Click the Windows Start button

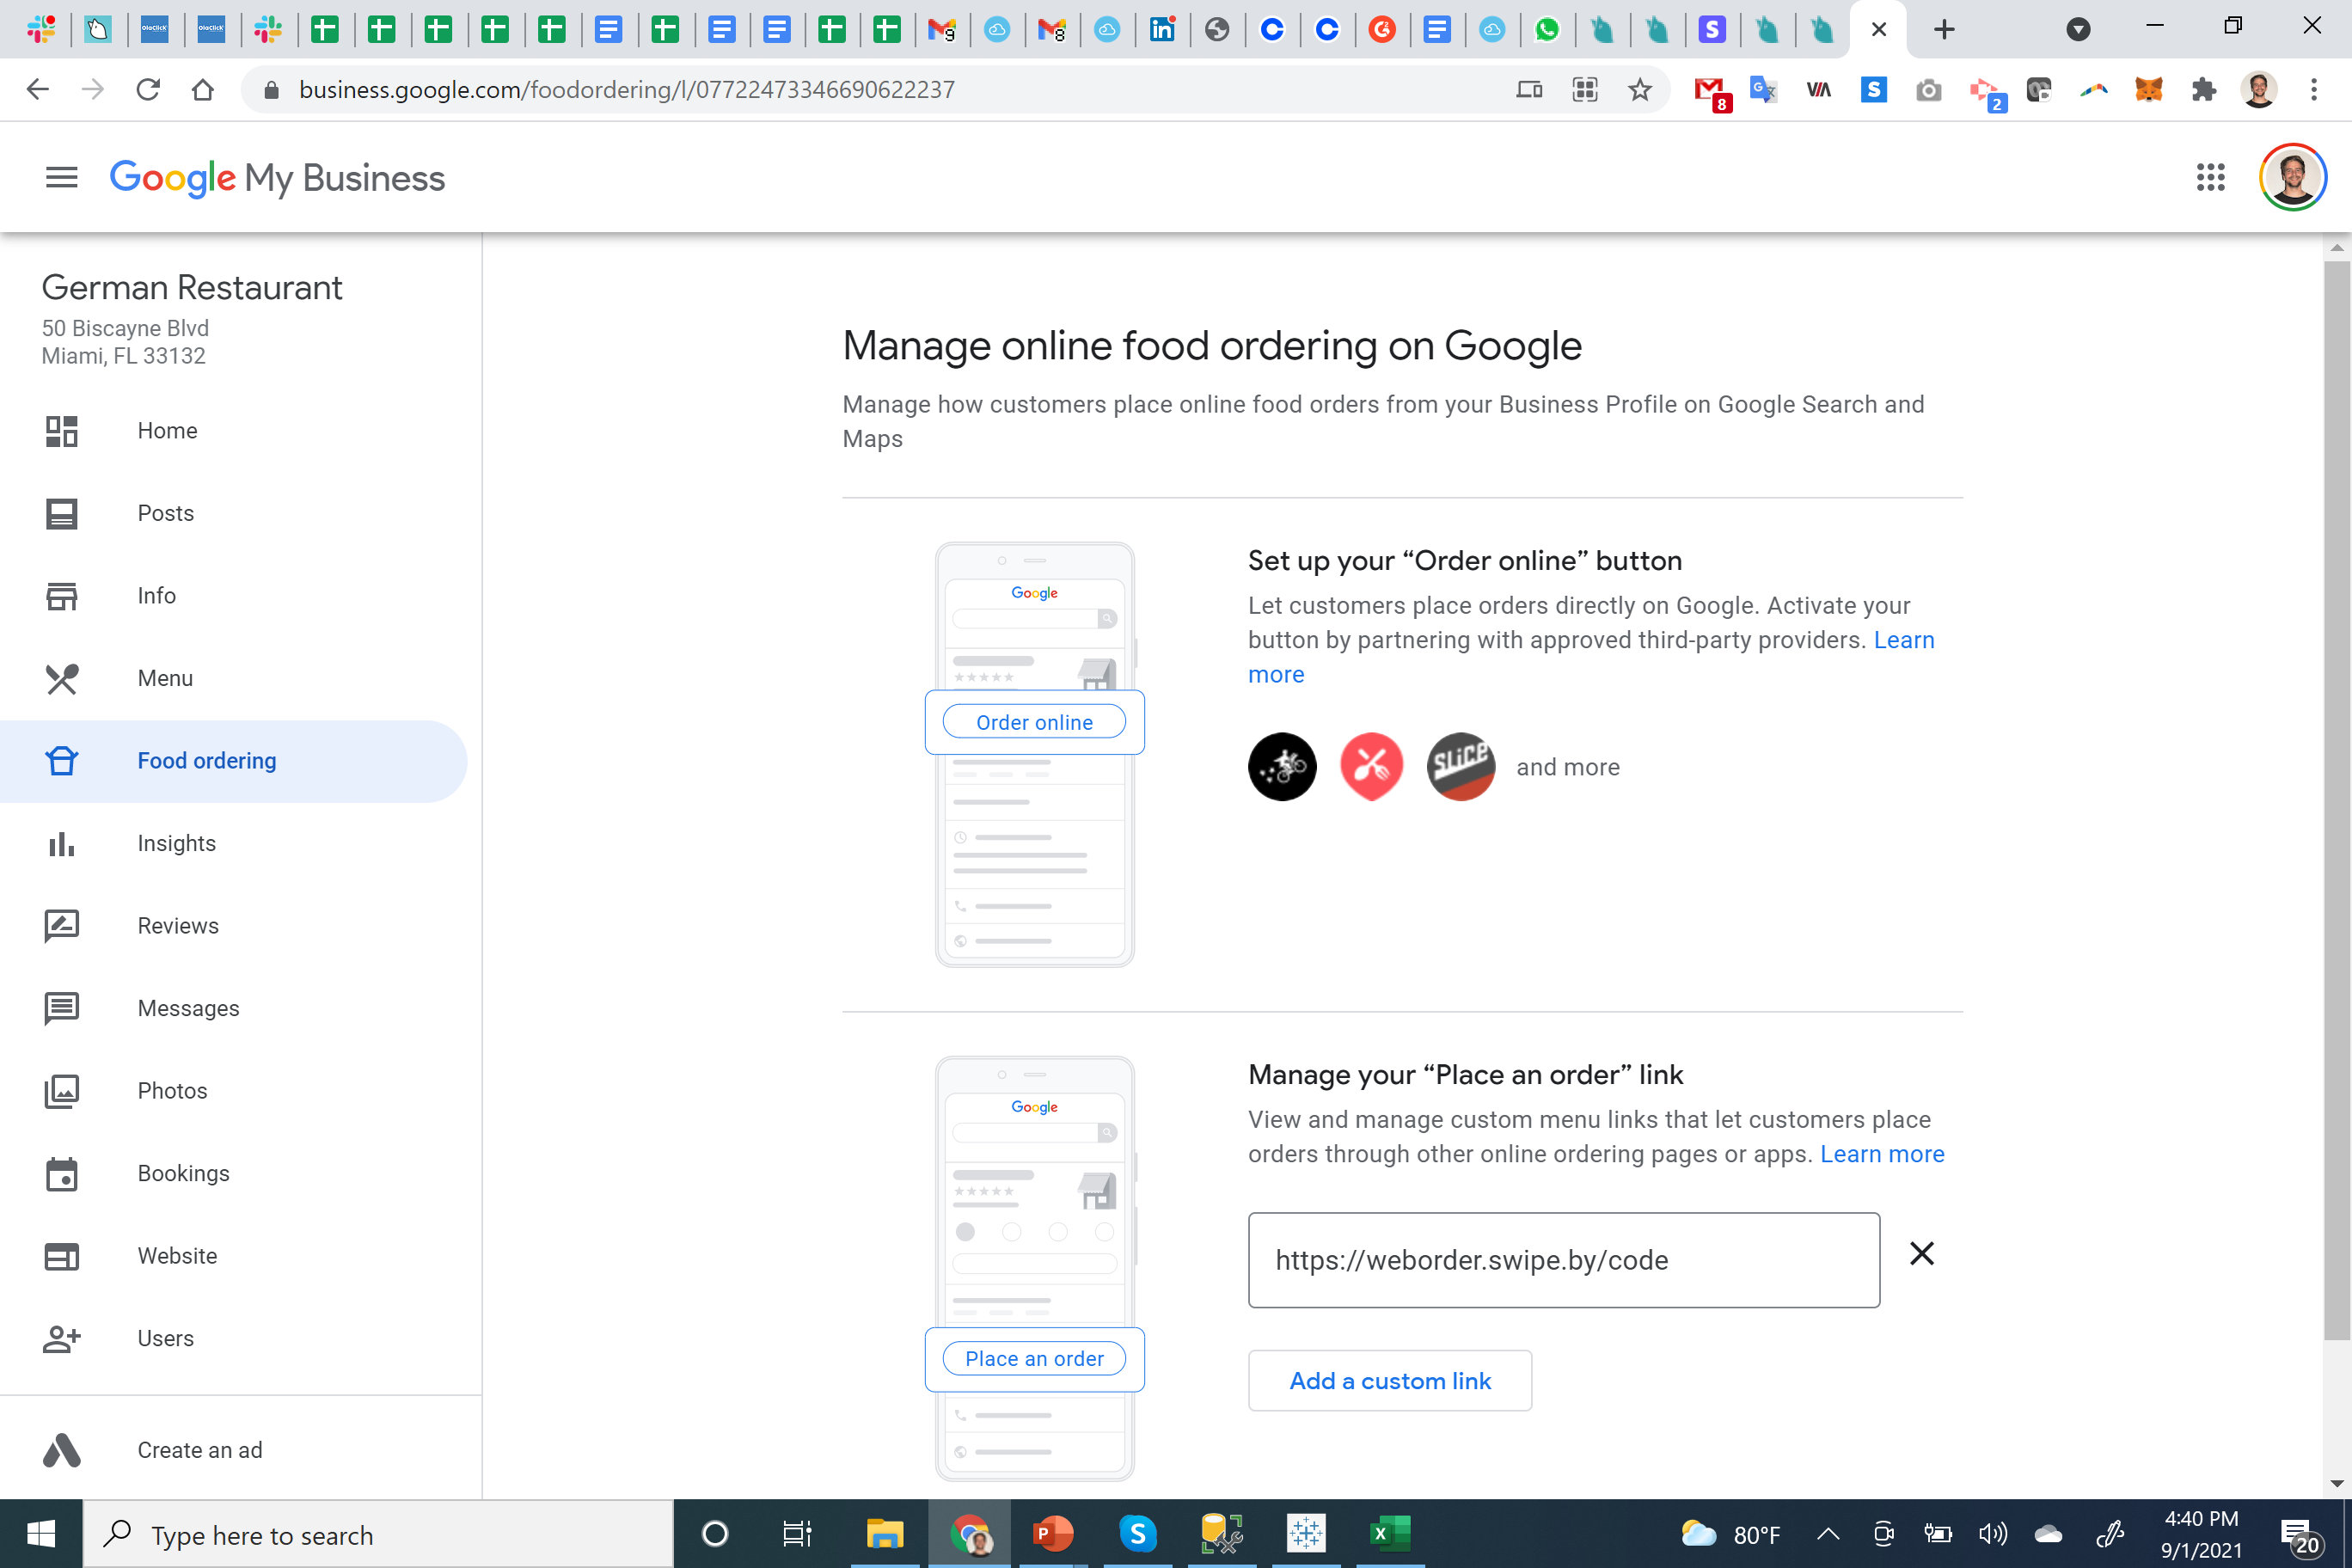pos(41,1533)
